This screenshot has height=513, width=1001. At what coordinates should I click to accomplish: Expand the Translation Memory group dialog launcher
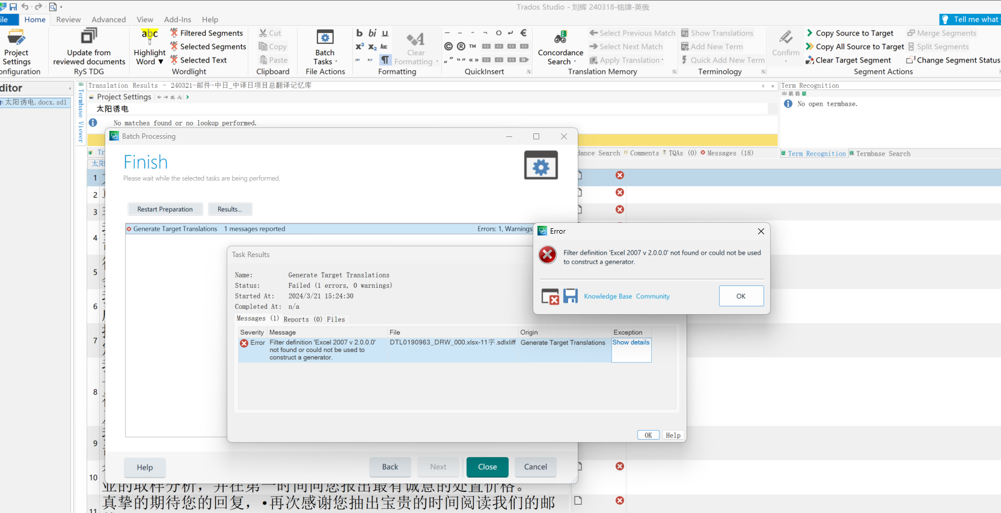(674, 72)
